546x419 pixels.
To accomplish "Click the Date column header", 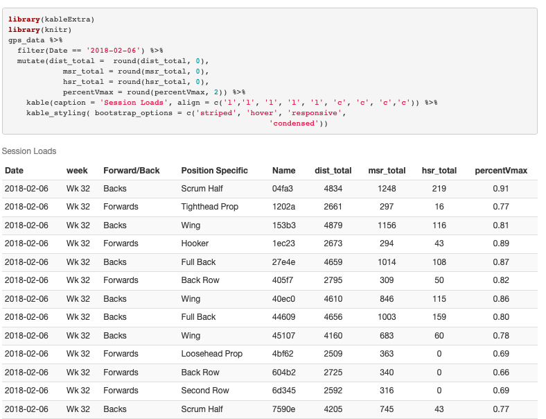I will tap(14, 170).
